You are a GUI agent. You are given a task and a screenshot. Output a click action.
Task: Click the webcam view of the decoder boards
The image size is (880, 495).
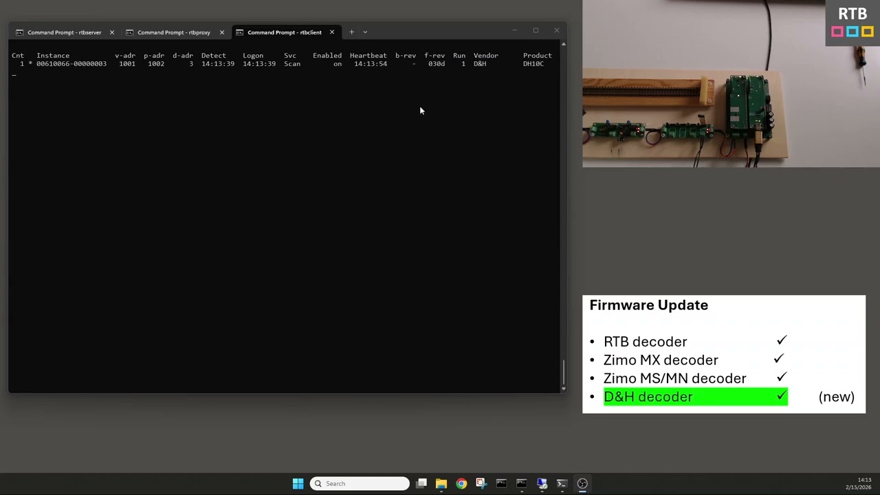pos(731,84)
